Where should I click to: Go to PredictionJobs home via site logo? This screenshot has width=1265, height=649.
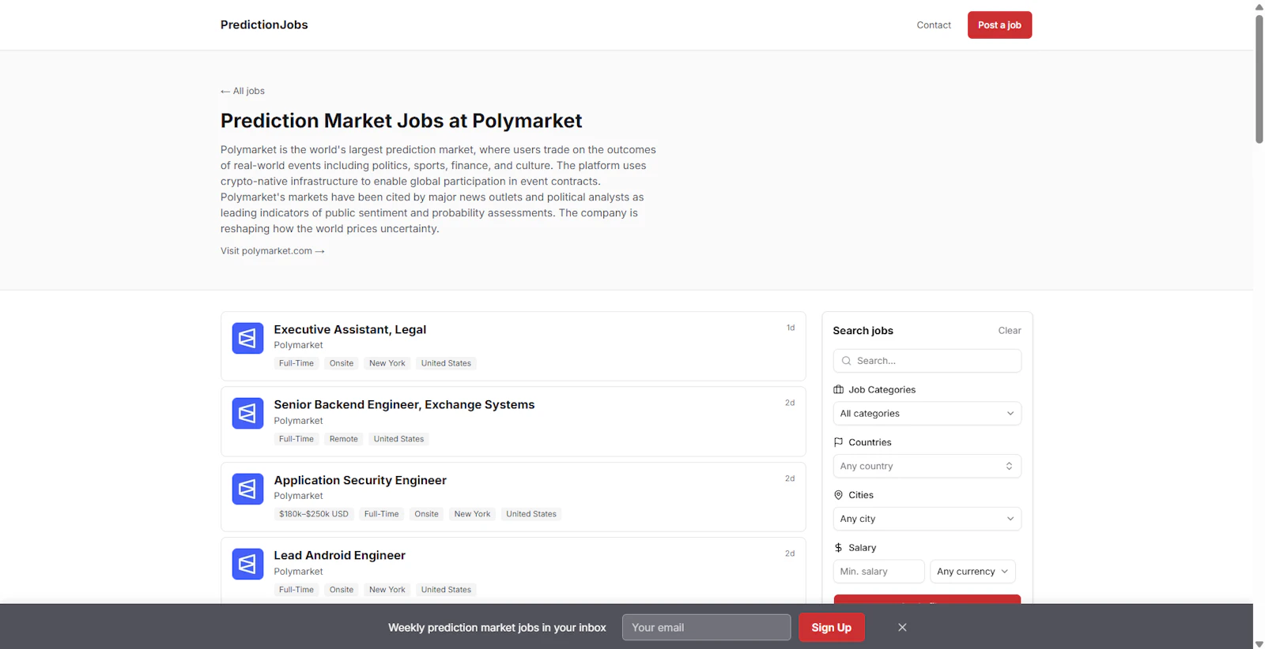[x=264, y=24]
